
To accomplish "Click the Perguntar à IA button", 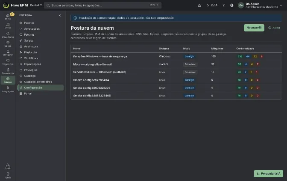I will tap(269, 173).
